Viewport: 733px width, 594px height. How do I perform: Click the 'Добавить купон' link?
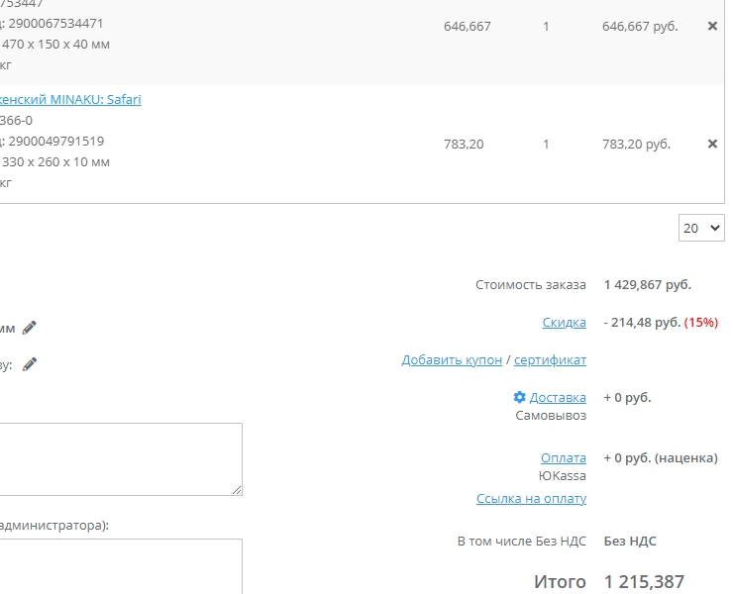(x=452, y=360)
